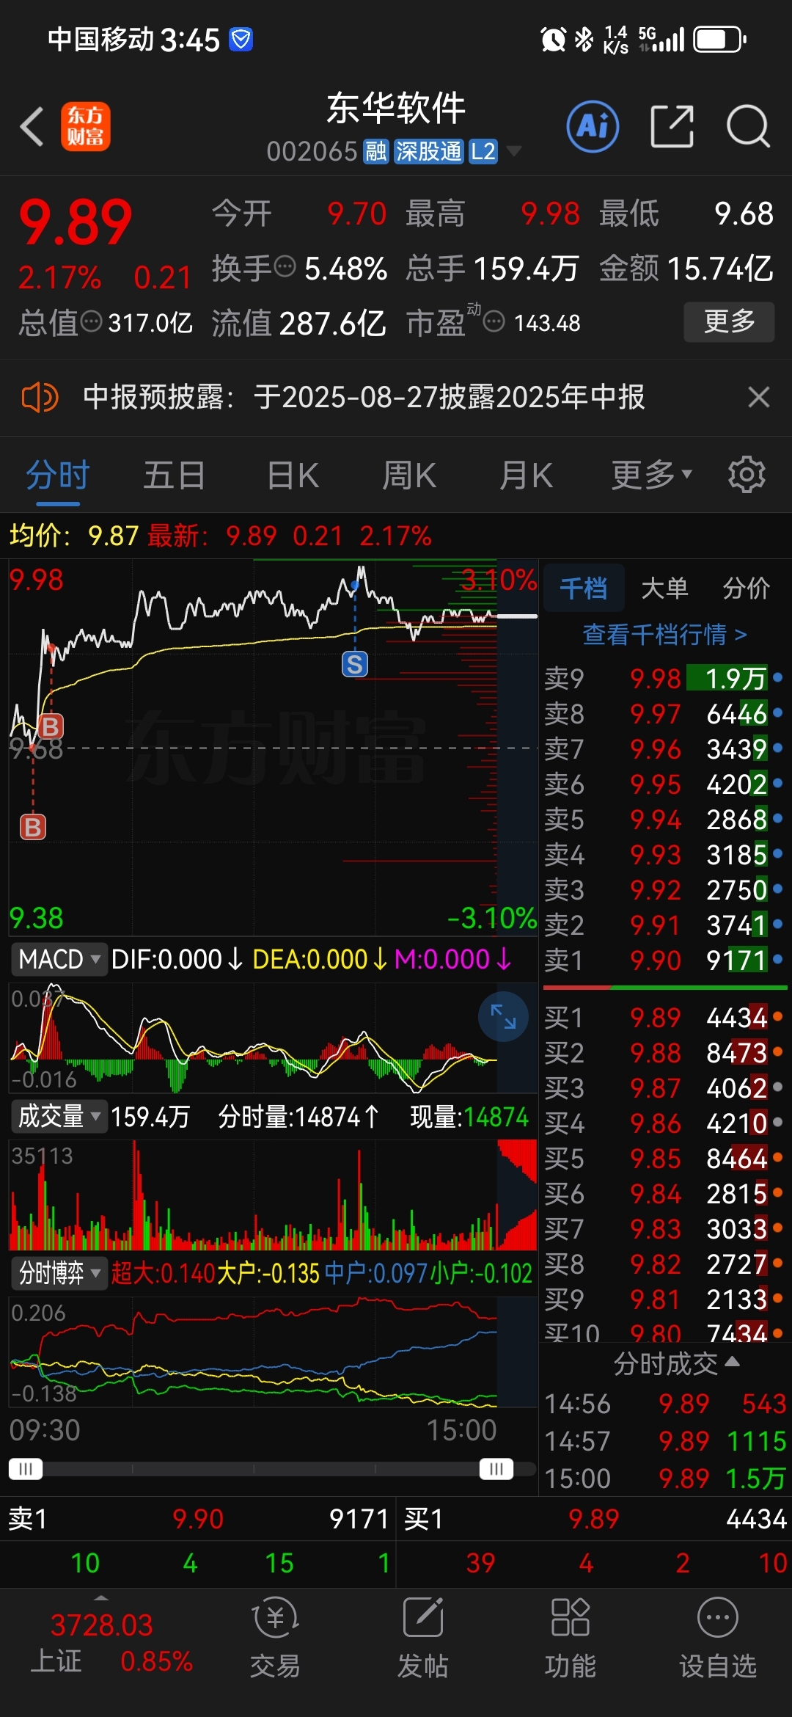
Task: Select the 千档 order book tab
Action: tap(584, 588)
